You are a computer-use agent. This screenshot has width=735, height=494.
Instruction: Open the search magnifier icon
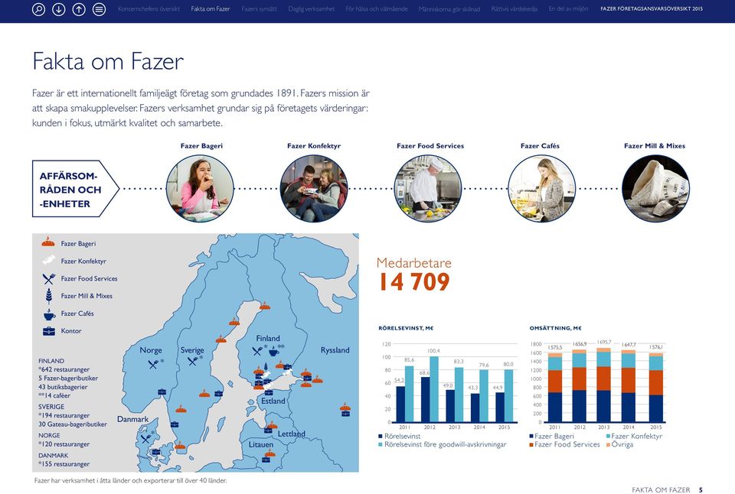click(38, 9)
